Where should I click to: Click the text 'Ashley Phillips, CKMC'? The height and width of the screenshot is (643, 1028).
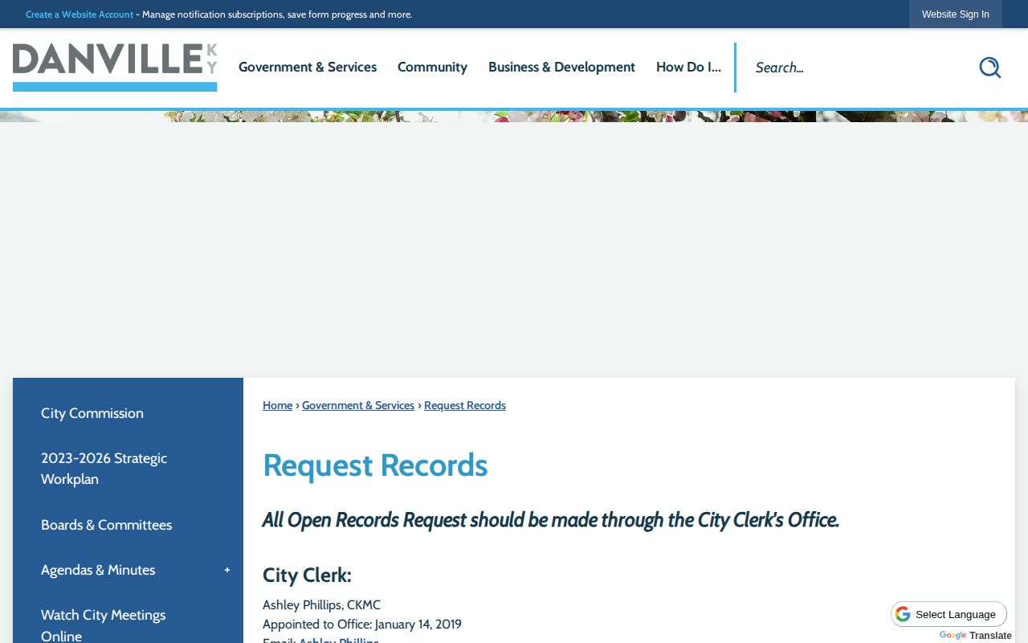click(x=321, y=604)
